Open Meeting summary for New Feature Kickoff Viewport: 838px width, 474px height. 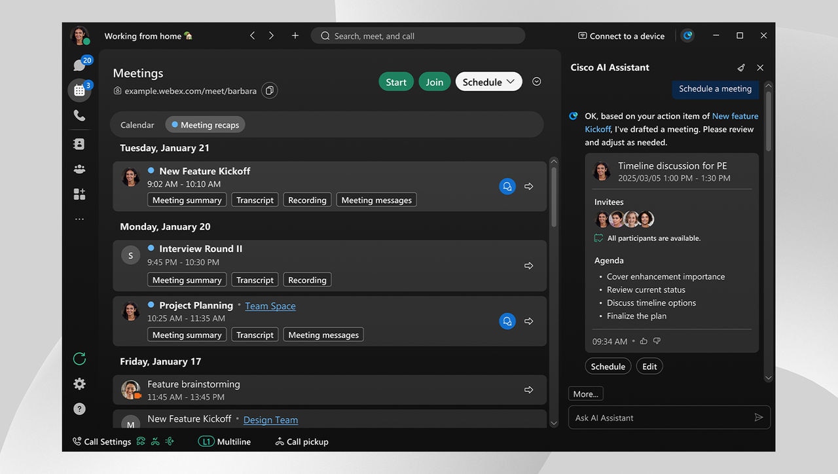coord(187,200)
